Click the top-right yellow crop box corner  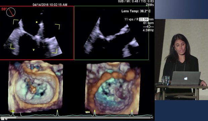[x=57, y=27]
